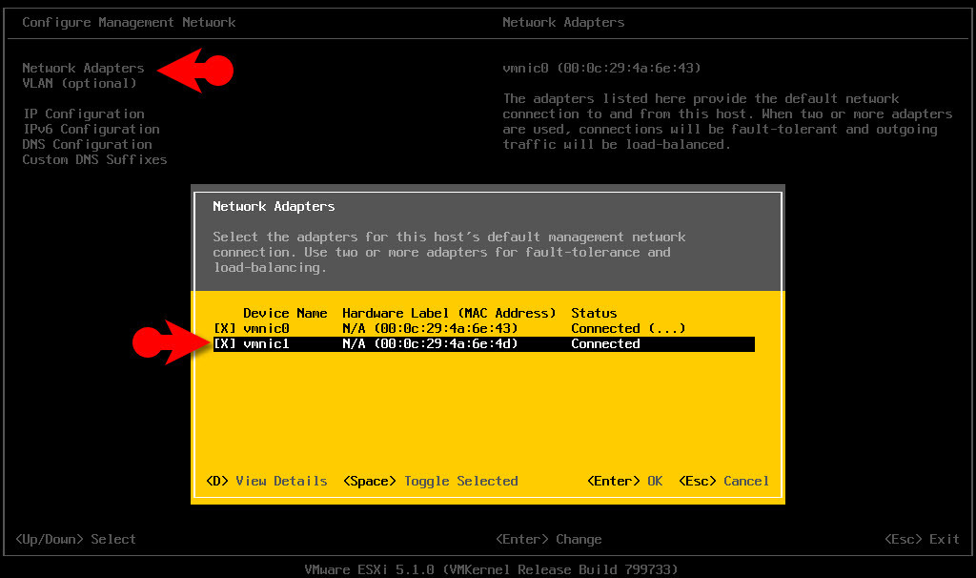
Task: Click the <Space> Toggle Selected option
Action: coord(431,481)
